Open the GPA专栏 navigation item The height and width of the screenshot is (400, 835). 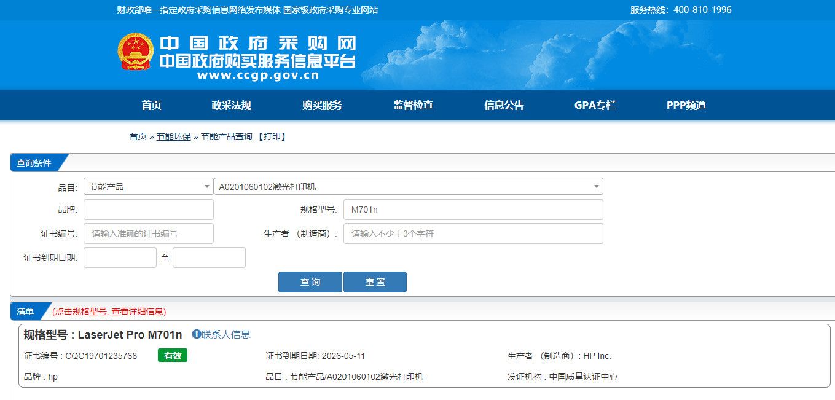pyautogui.click(x=595, y=105)
